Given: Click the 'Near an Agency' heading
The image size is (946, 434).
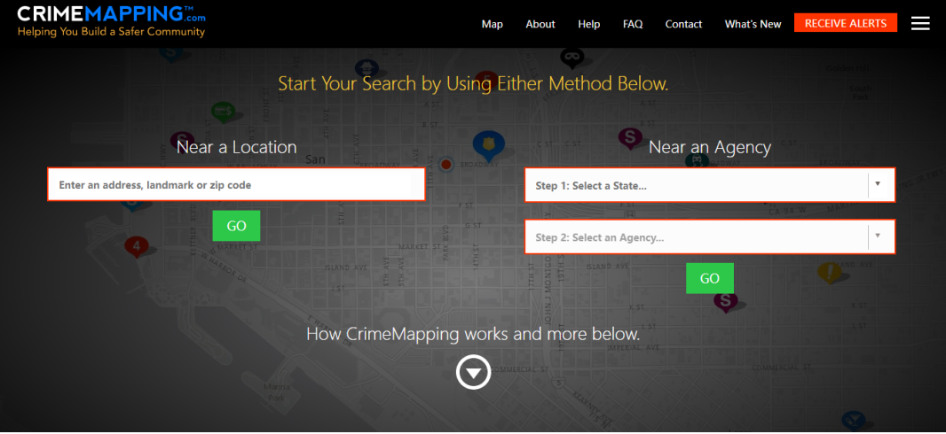Looking at the screenshot, I should pyautogui.click(x=710, y=147).
